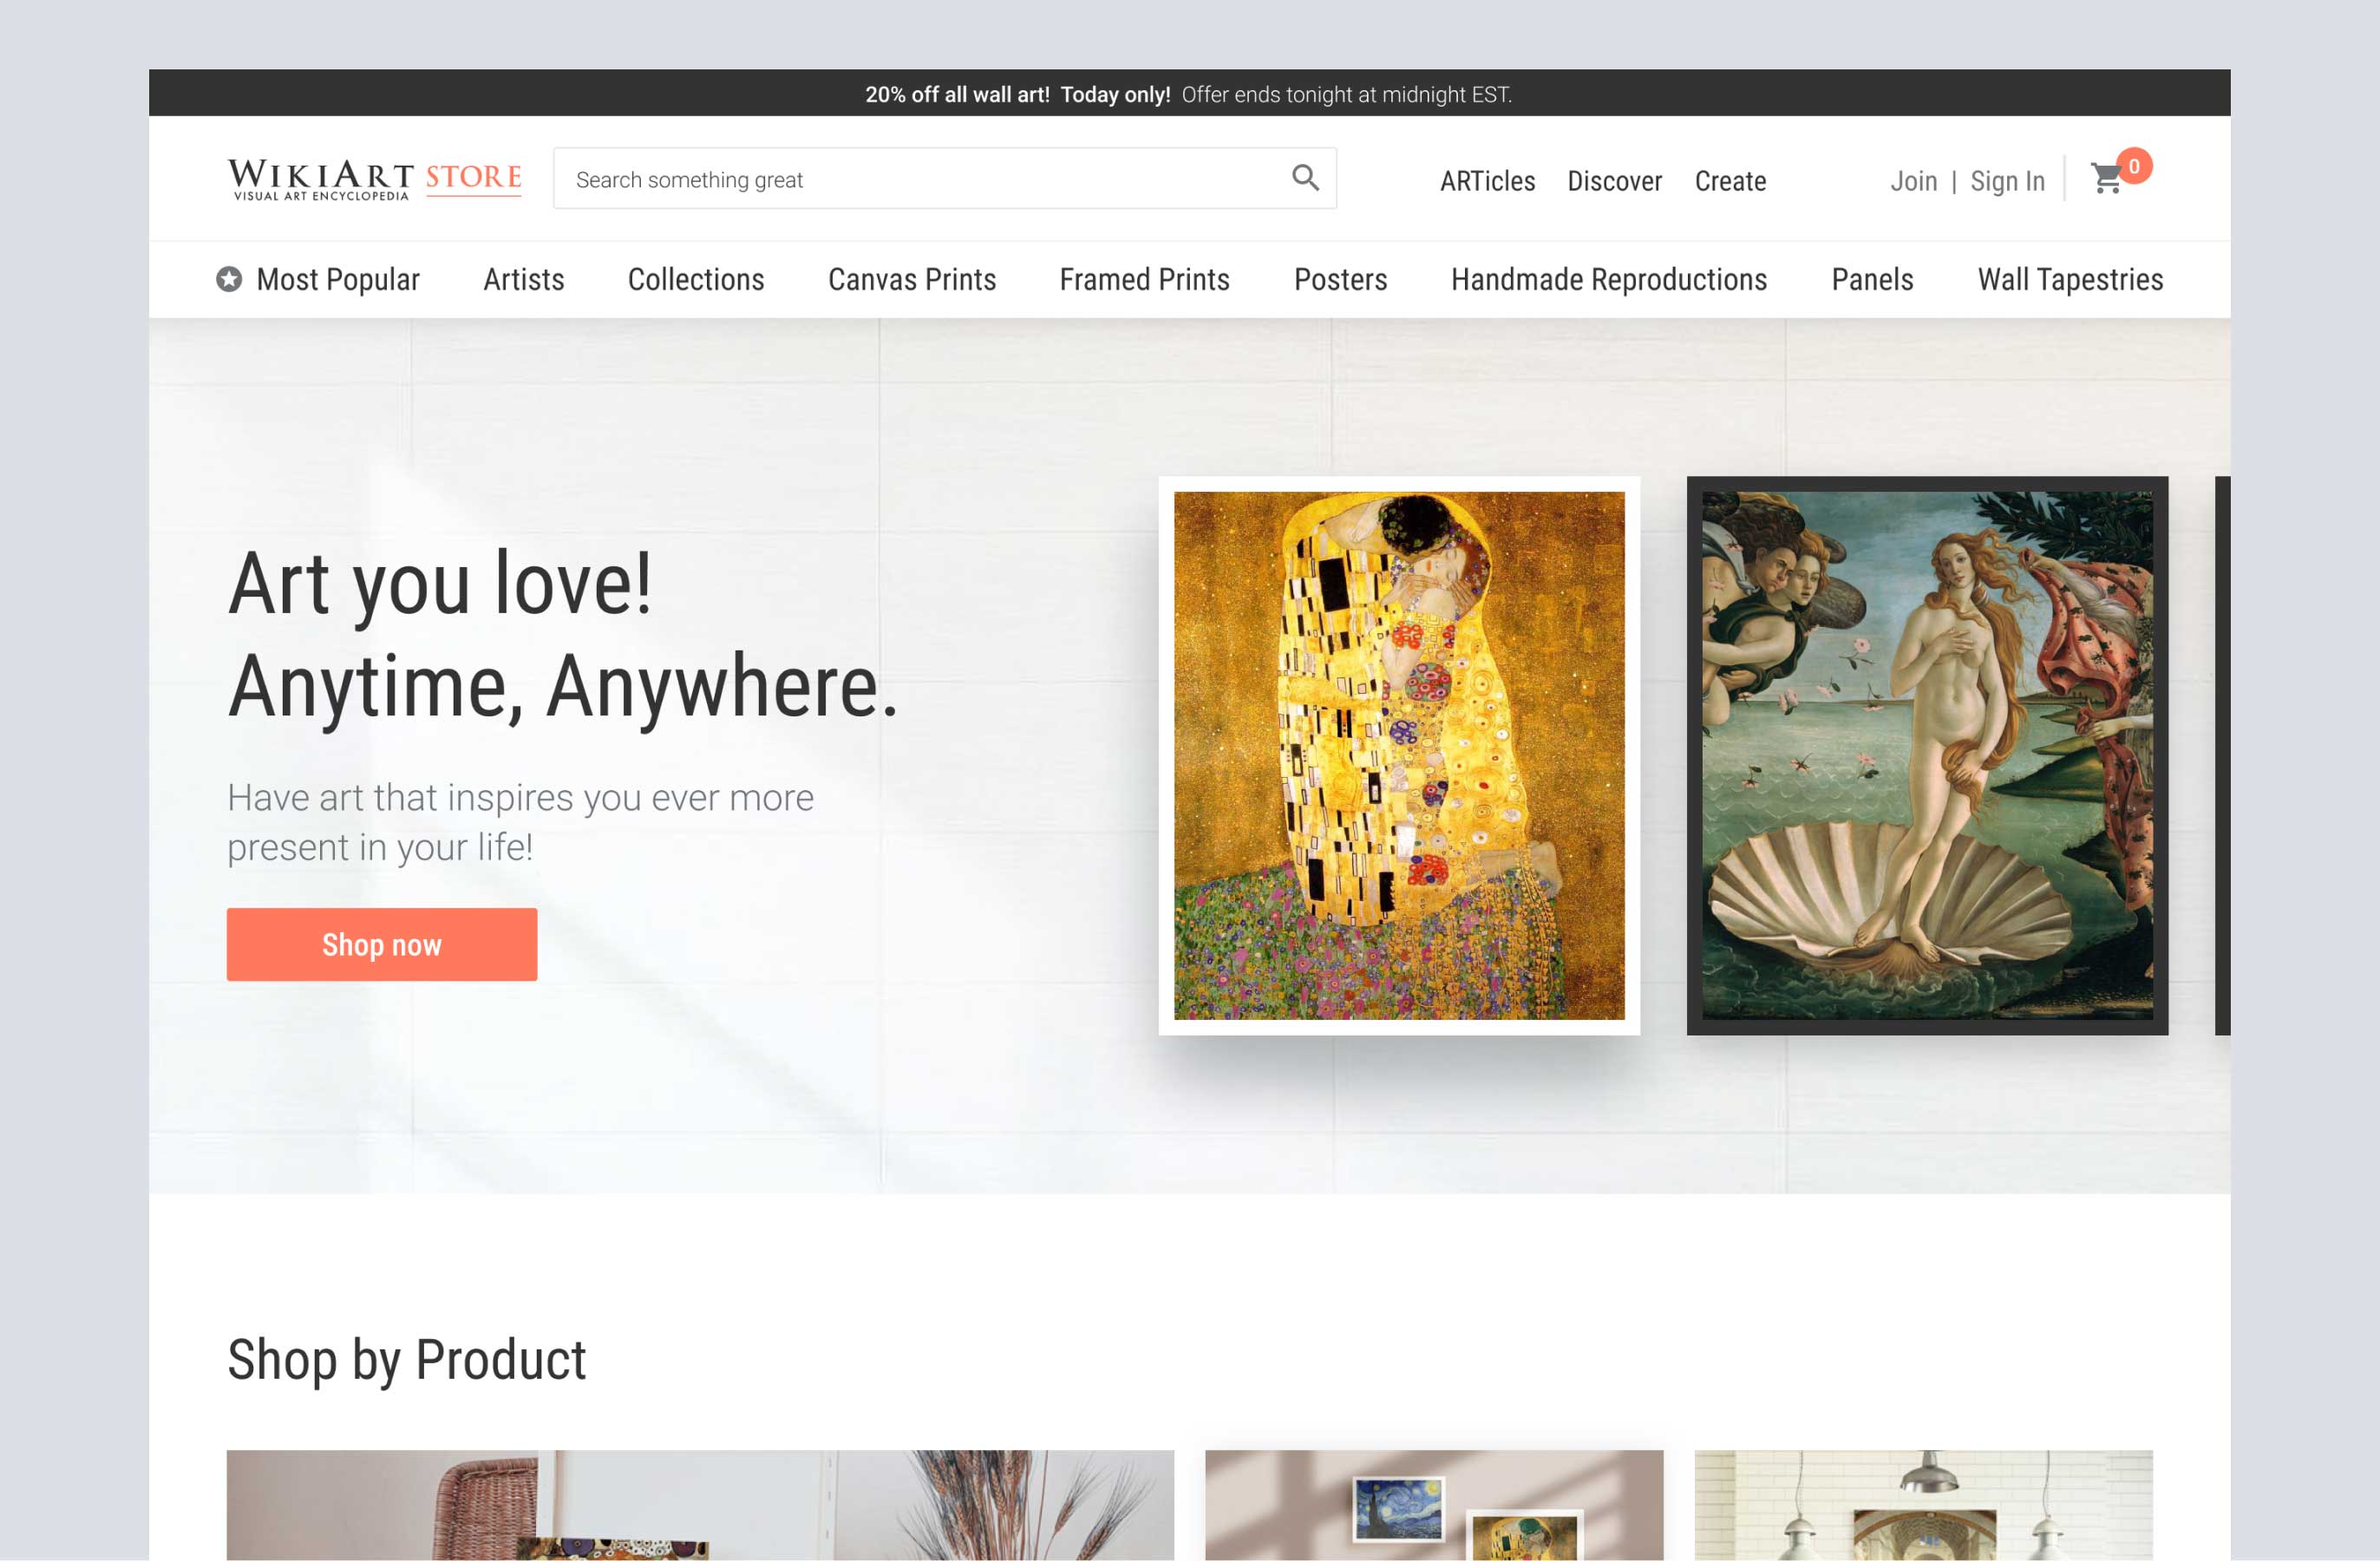Open the shopping cart icon
The width and height of the screenshot is (2380, 1561).
[2106, 179]
